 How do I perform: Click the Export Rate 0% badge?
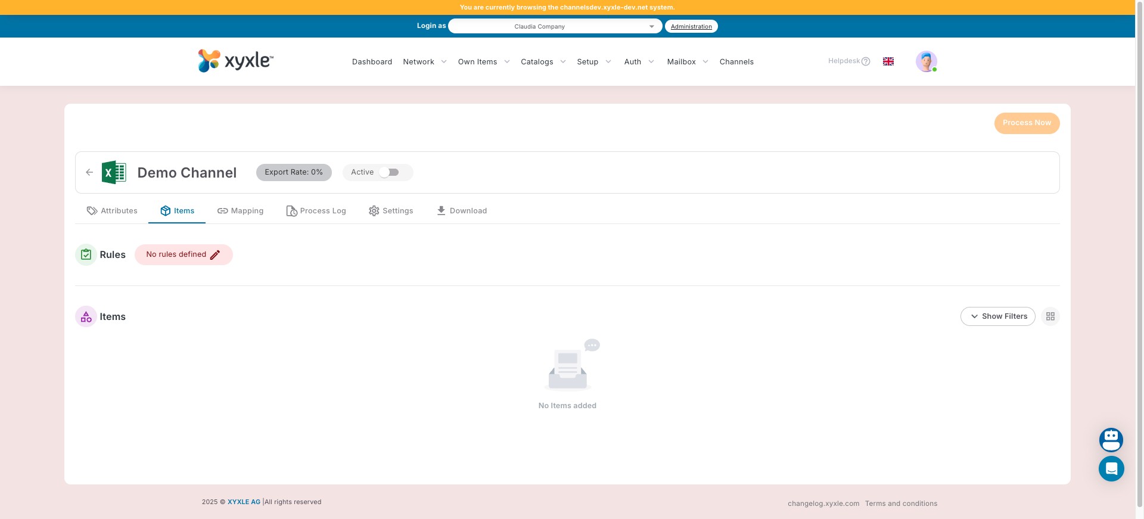294,172
